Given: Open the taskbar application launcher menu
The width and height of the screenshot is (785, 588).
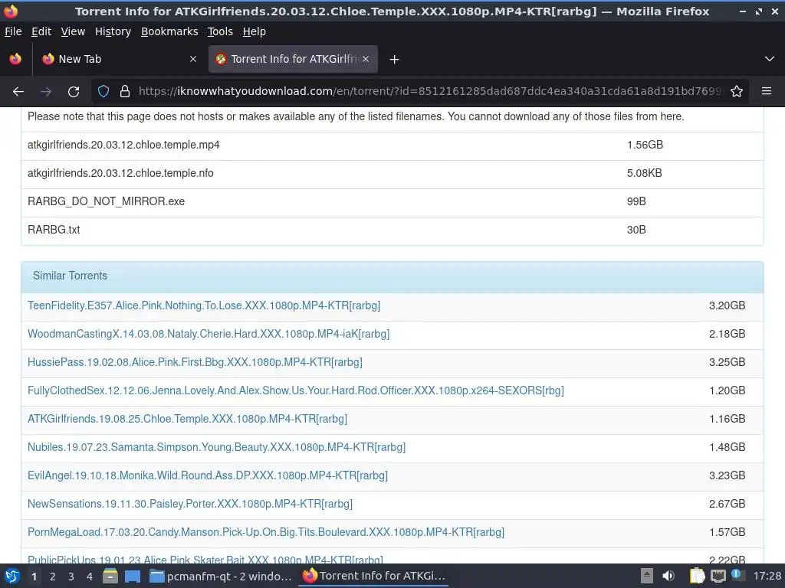Looking at the screenshot, I should pyautogui.click(x=12, y=577).
